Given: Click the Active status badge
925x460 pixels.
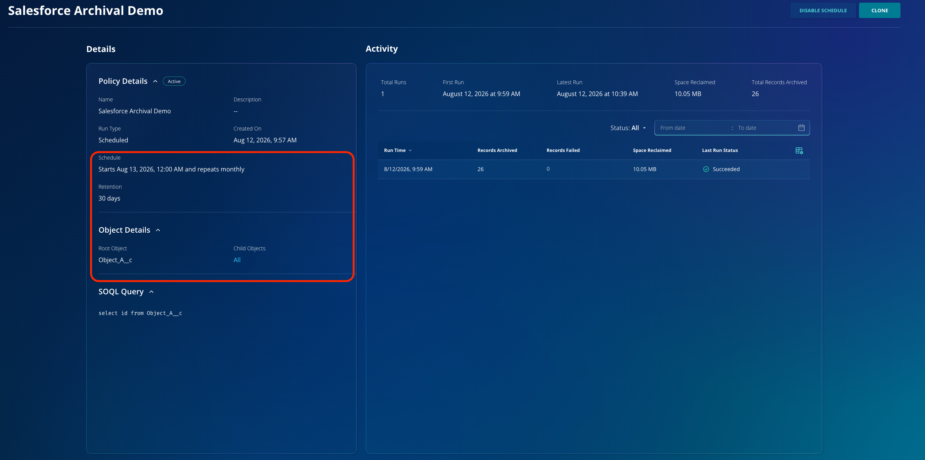Looking at the screenshot, I should (174, 81).
